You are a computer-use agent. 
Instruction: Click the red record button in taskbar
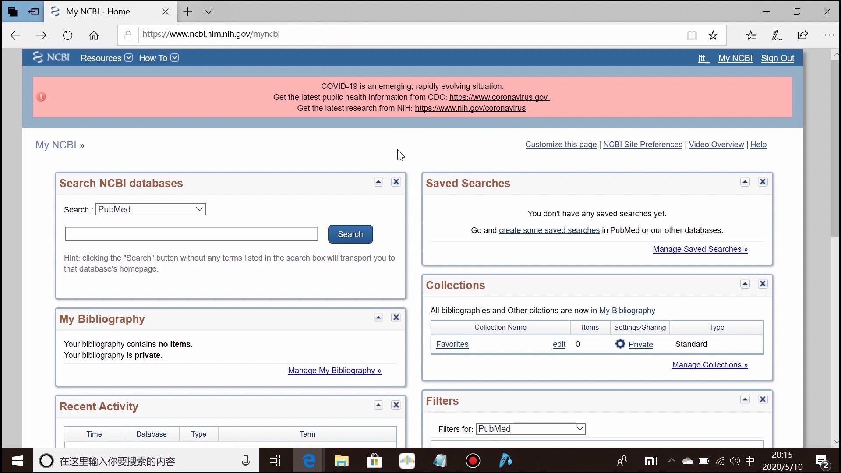[473, 461]
